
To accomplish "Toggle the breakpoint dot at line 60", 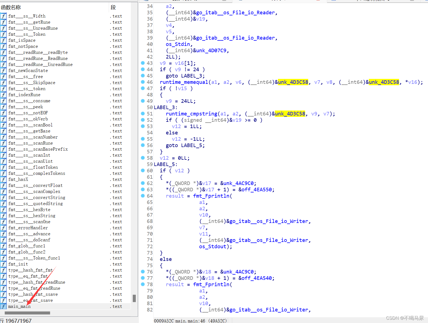I will 143,170.
